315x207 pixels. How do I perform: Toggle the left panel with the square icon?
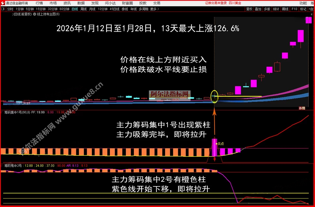(3, 9)
